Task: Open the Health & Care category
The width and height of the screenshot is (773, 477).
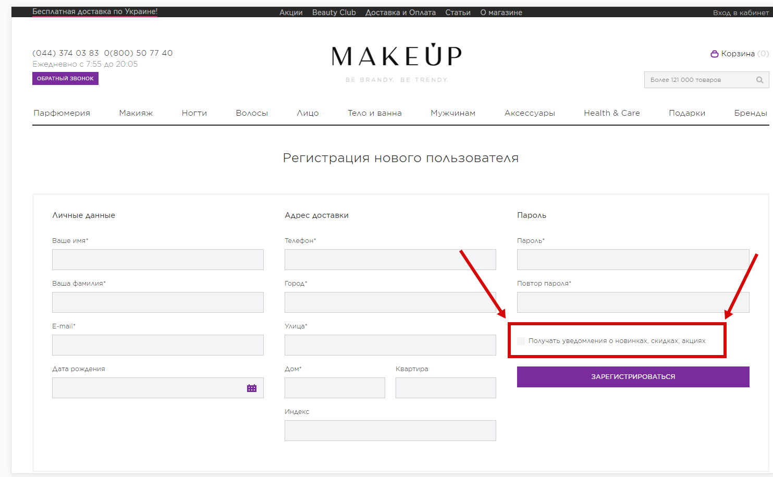Action: (611, 113)
